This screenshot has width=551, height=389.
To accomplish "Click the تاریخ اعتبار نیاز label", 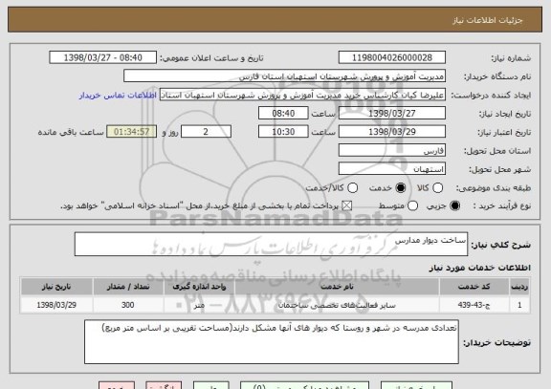I will pyautogui.click(x=504, y=132).
